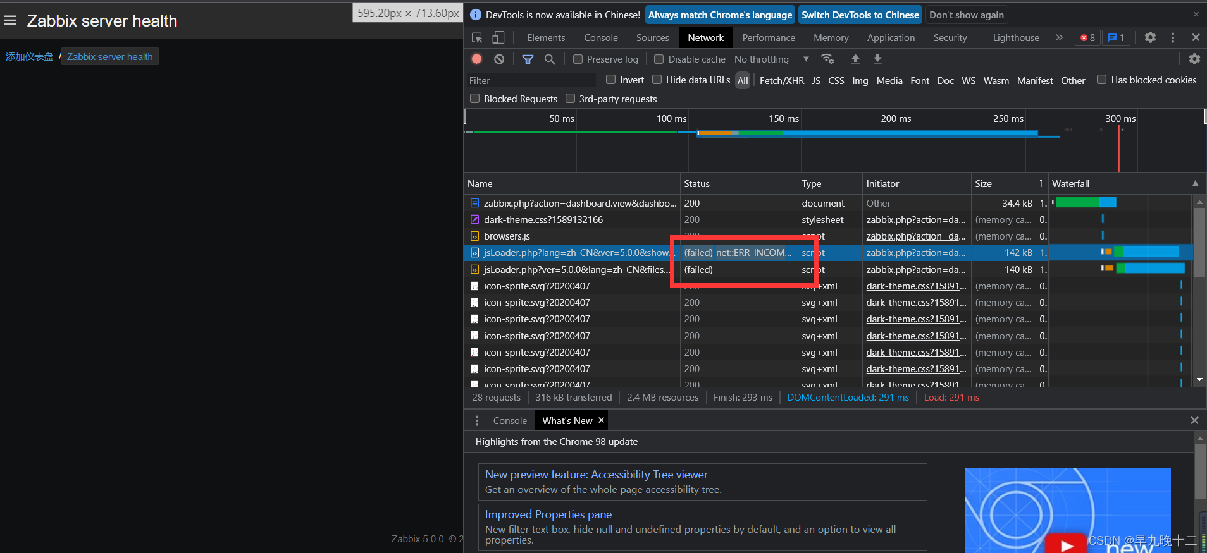Filter requests by Img type
Image resolution: width=1207 pixels, height=553 pixels.
860,80
